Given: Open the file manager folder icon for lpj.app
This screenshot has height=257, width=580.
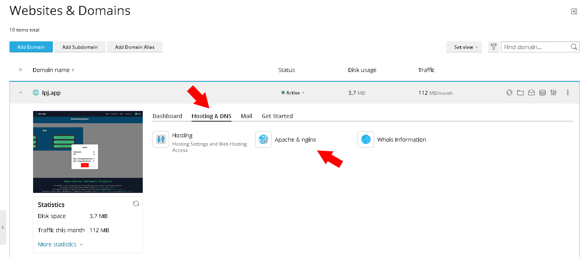Looking at the screenshot, I should coord(520,93).
